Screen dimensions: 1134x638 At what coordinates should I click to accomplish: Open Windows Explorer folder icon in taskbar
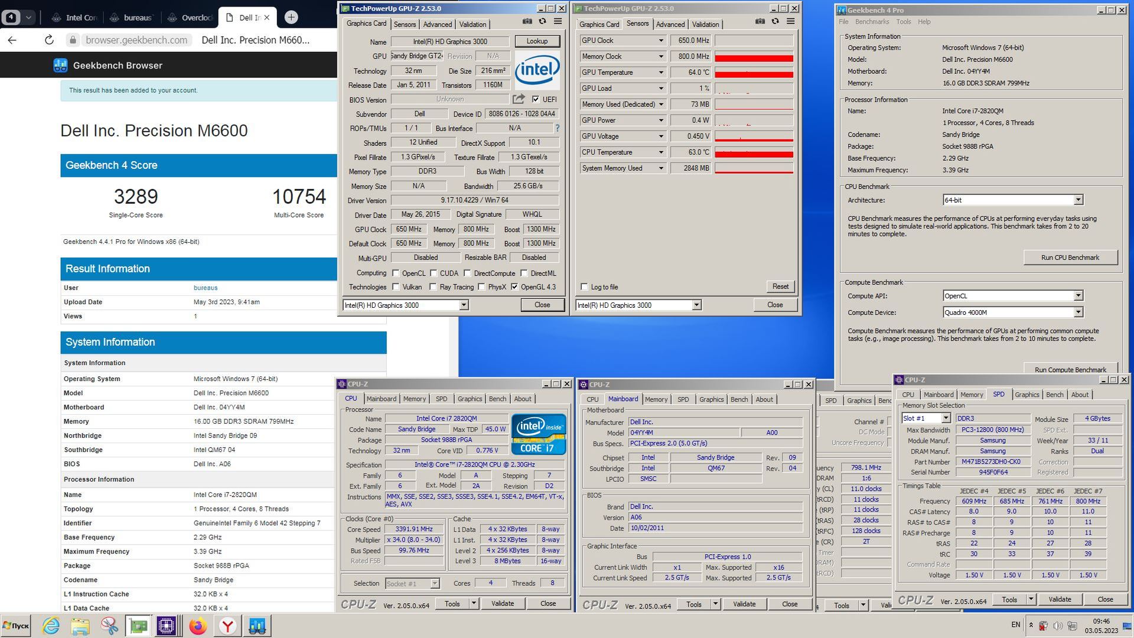click(x=80, y=626)
